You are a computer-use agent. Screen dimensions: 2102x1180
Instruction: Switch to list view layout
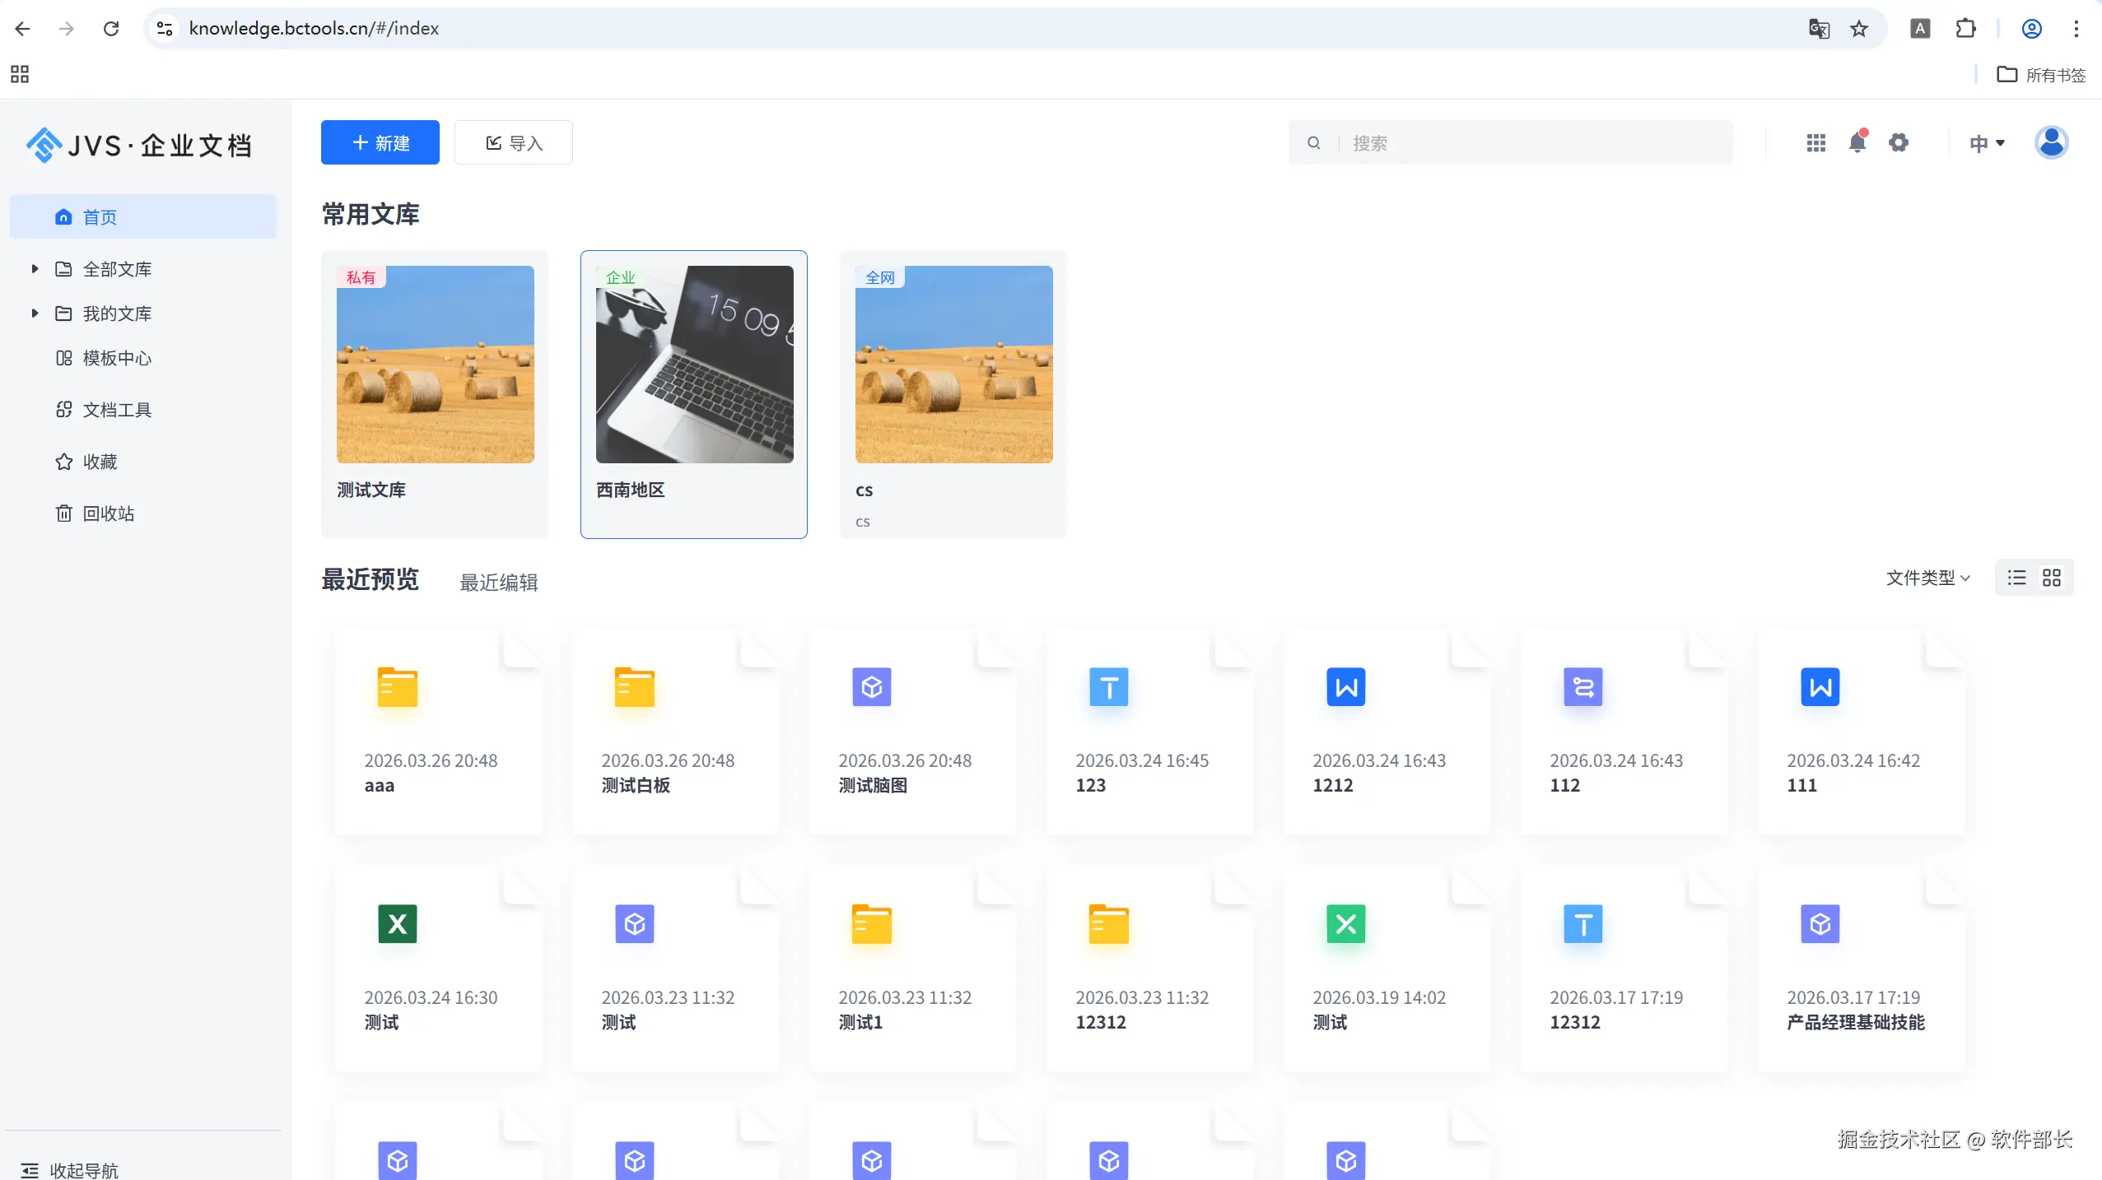click(x=2016, y=578)
